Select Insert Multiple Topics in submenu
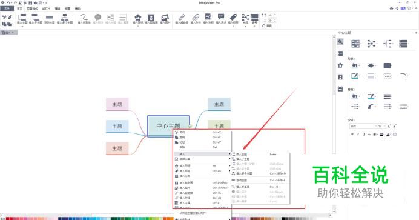Image resolution: width=419 pixels, height=220 pixels. (x=260, y=173)
